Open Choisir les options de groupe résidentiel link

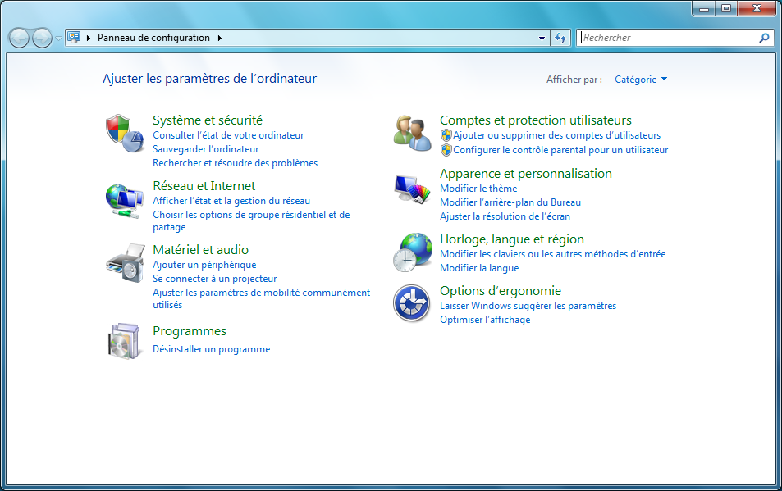pos(251,220)
